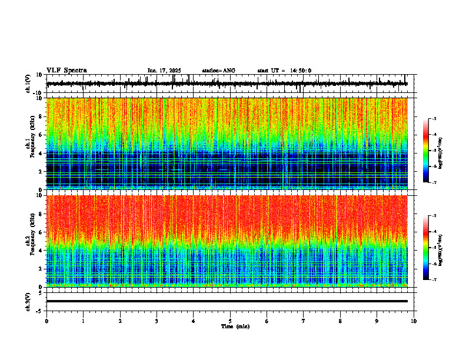
Task: Click the "-7" label on ch.1 color scale
Action: 434,182
